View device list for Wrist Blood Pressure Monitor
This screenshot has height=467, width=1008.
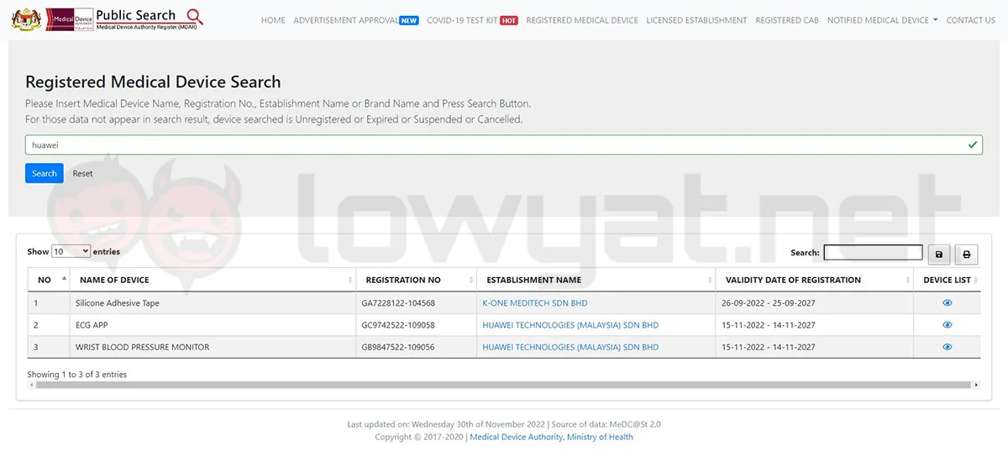click(948, 347)
